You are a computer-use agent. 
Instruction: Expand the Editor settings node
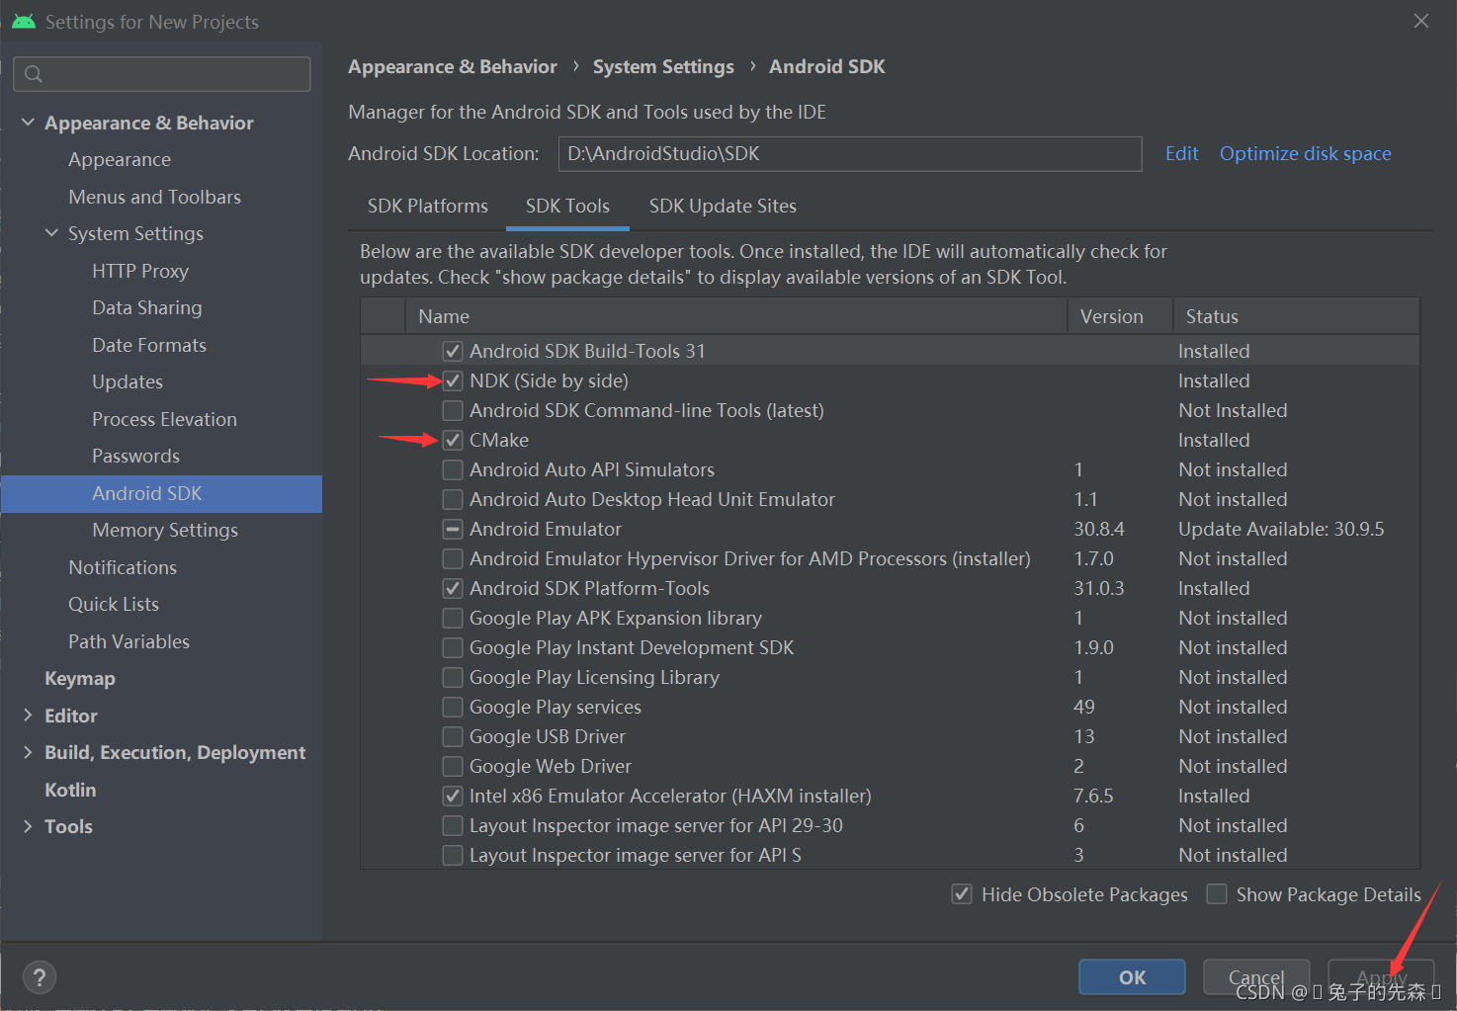(28, 716)
